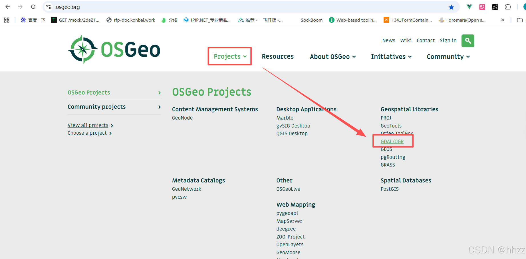
Task: Open the ZOO-Project link
Action: pos(291,237)
